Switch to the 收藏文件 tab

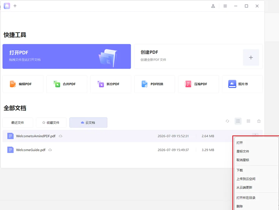pyautogui.click(x=51, y=123)
